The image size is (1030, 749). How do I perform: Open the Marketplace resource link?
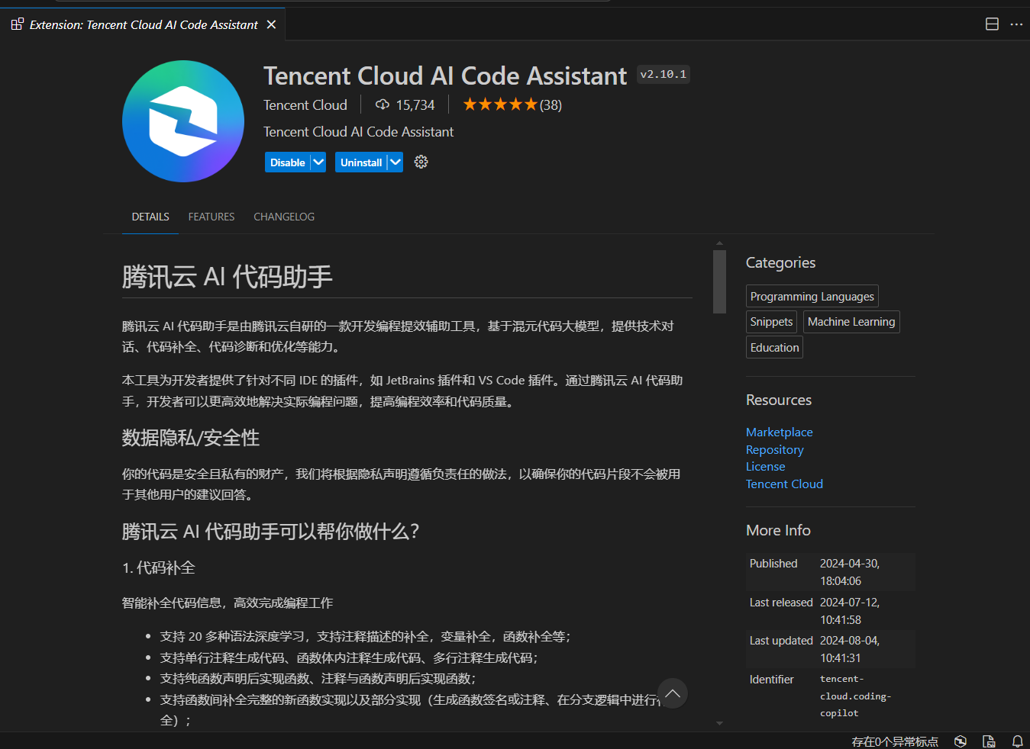point(779,432)
